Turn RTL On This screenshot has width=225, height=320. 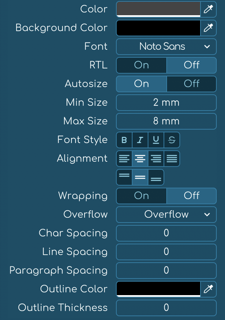click(x=141, y=65)
